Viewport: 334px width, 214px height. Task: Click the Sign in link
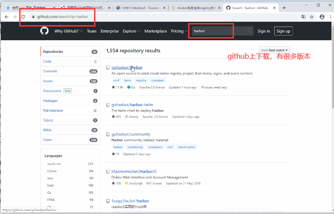click(264, 31)
